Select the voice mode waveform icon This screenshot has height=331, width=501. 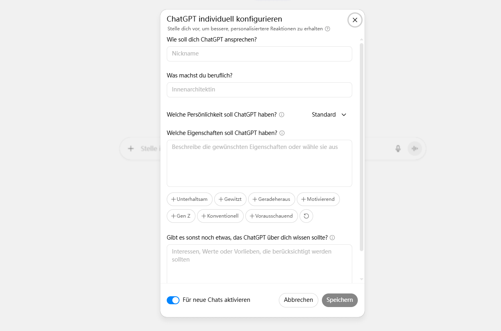click(414, 148)
